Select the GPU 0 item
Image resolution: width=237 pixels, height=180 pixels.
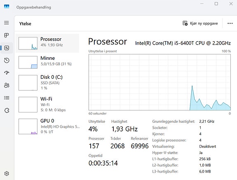[x=47, y=126]
